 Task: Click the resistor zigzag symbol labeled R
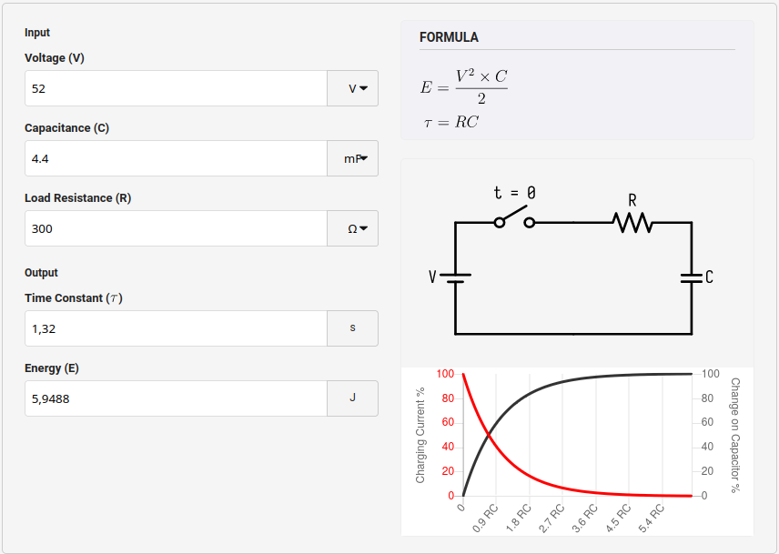point(632,222)
